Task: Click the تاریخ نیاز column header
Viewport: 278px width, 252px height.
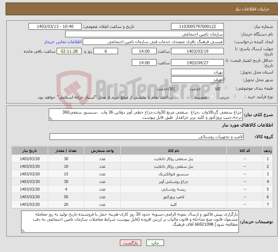Action: [x=30, y=151]
